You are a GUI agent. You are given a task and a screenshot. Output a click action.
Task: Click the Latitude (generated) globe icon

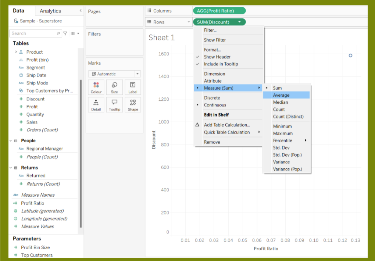[15, 211]
